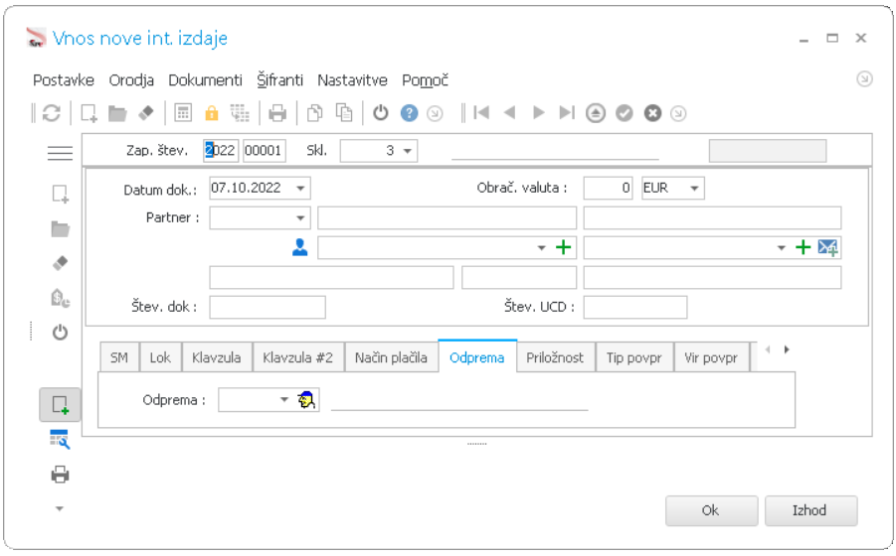Switch to the Lok tab
This screenshot has height=556, width=896.
click(160, 357)
